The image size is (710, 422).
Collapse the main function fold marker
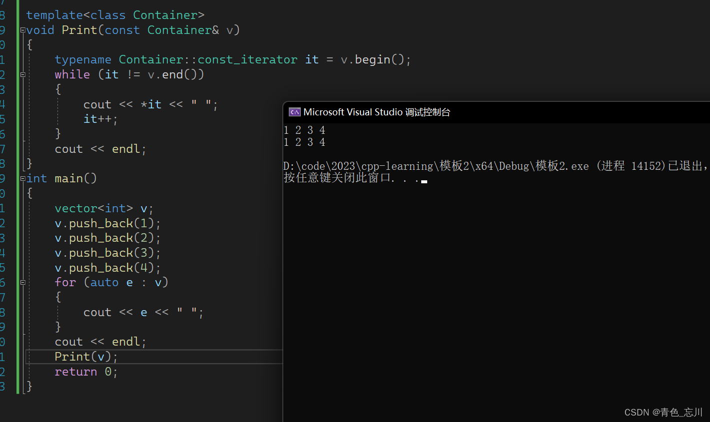(x=22, y=178)
